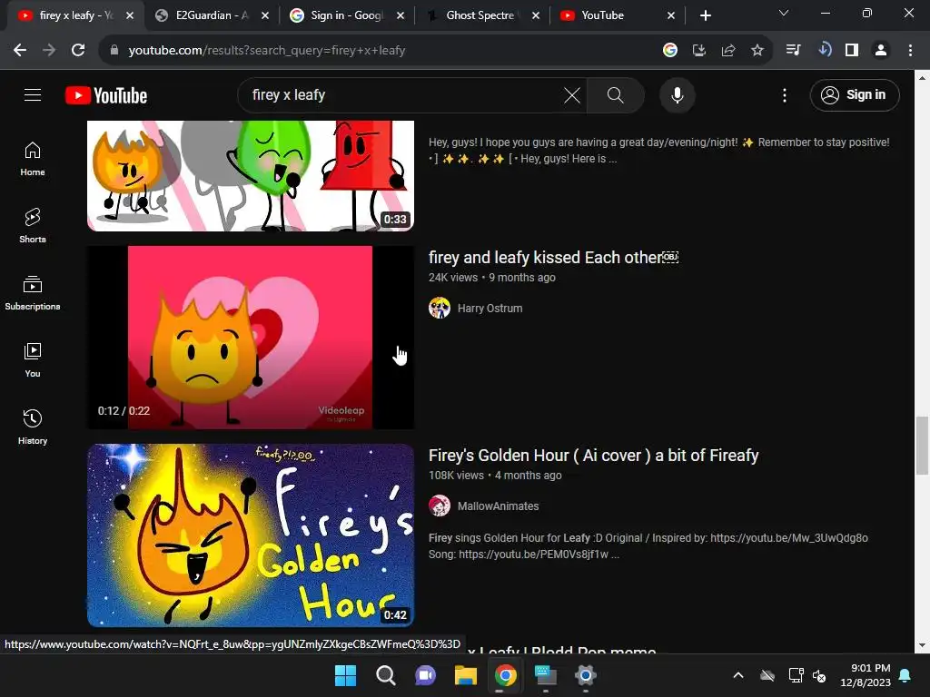Share this page via address bar icon
This screenshot has width=930, height=697.
[x=728, y=51]
